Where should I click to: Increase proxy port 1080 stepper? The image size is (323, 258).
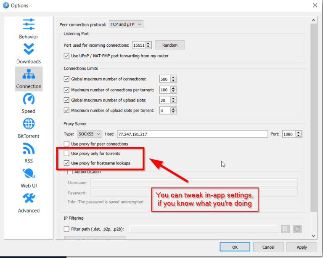click(x=299, y=133)
